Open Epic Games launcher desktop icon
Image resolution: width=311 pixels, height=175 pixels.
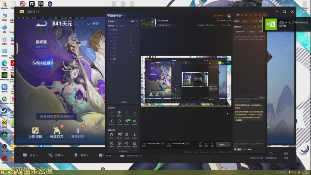(x=41, y=3)
